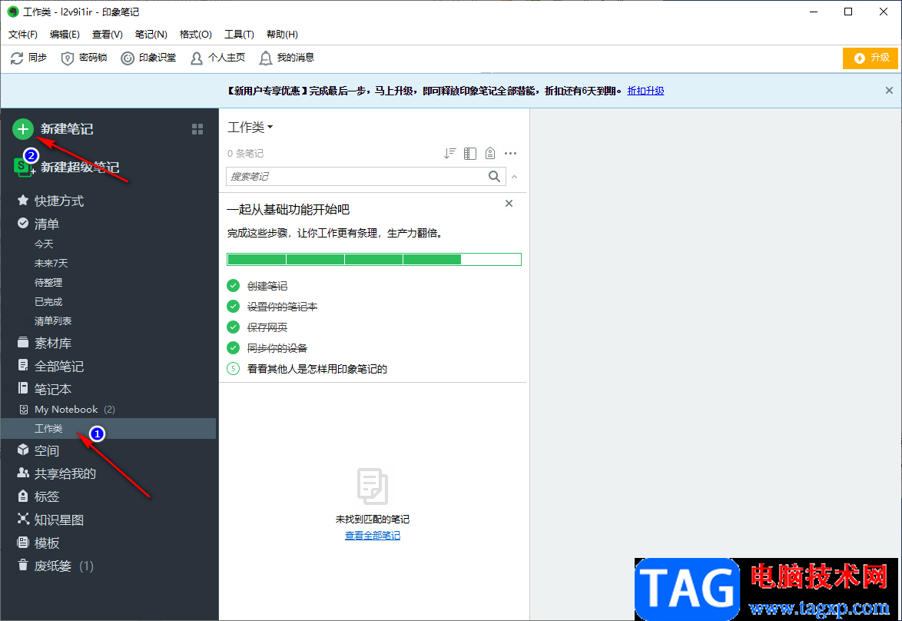
Task: Open the password lock (密码锁) shield icon
Action: [68, 58]
